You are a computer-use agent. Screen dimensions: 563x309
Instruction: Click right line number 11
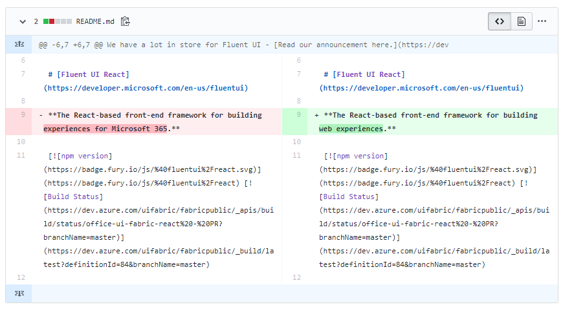296,155
